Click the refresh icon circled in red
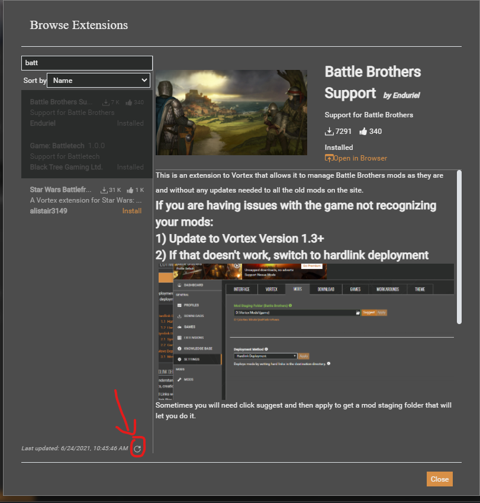The image size is (480, 503). (x=137, y=448)
